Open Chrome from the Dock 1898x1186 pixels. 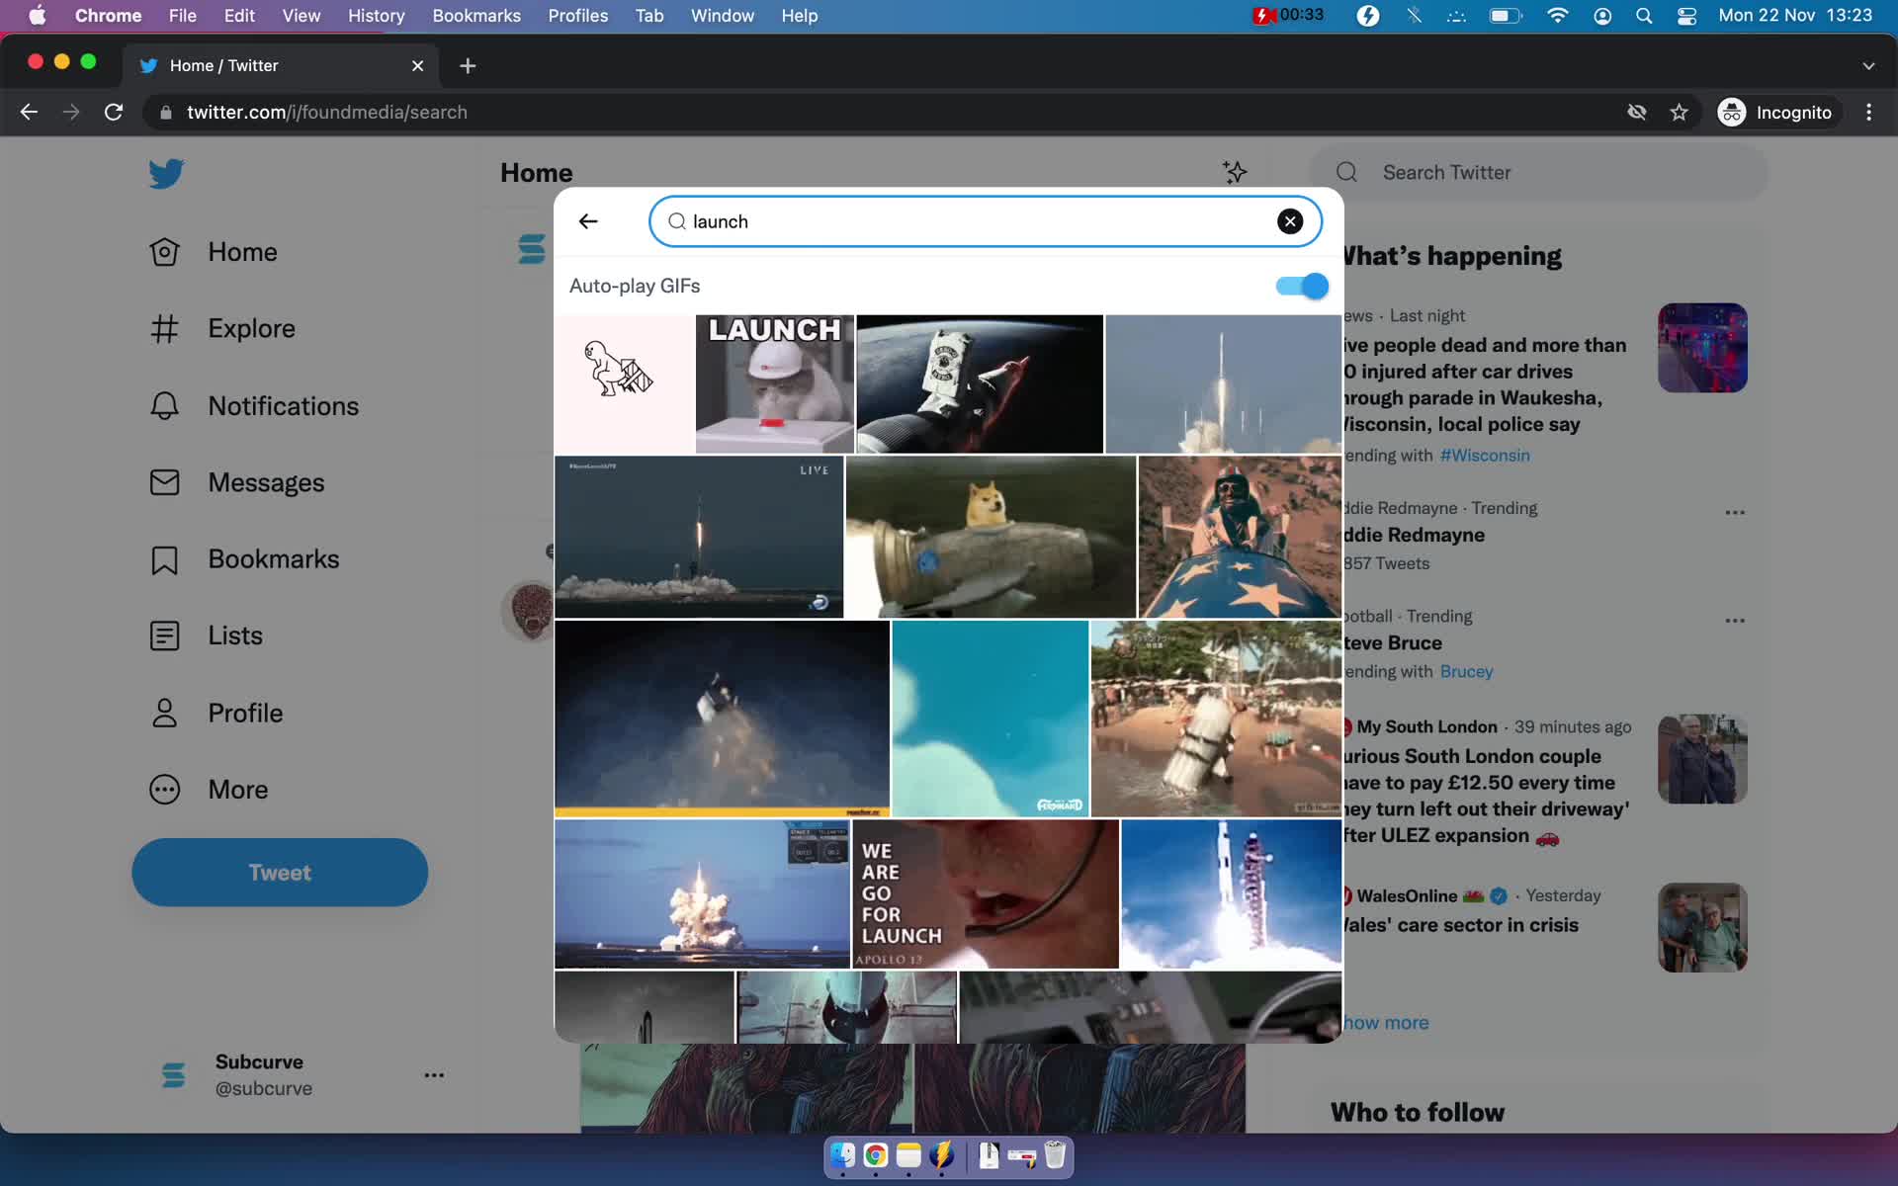pos(875,1155)
